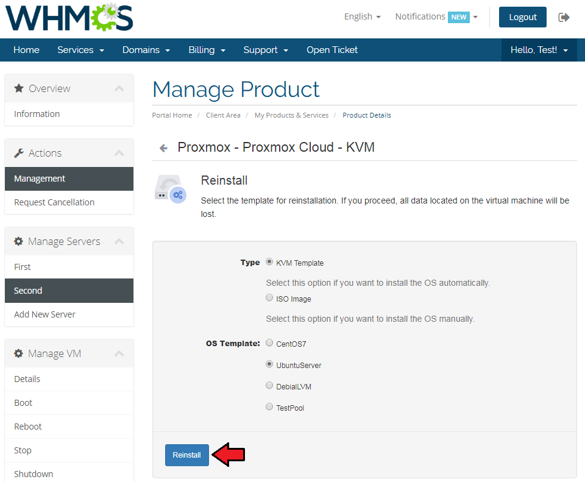Collapse the Actions panel chevron
Viewport: 585px width, 482px height.
tap(119, 153)
